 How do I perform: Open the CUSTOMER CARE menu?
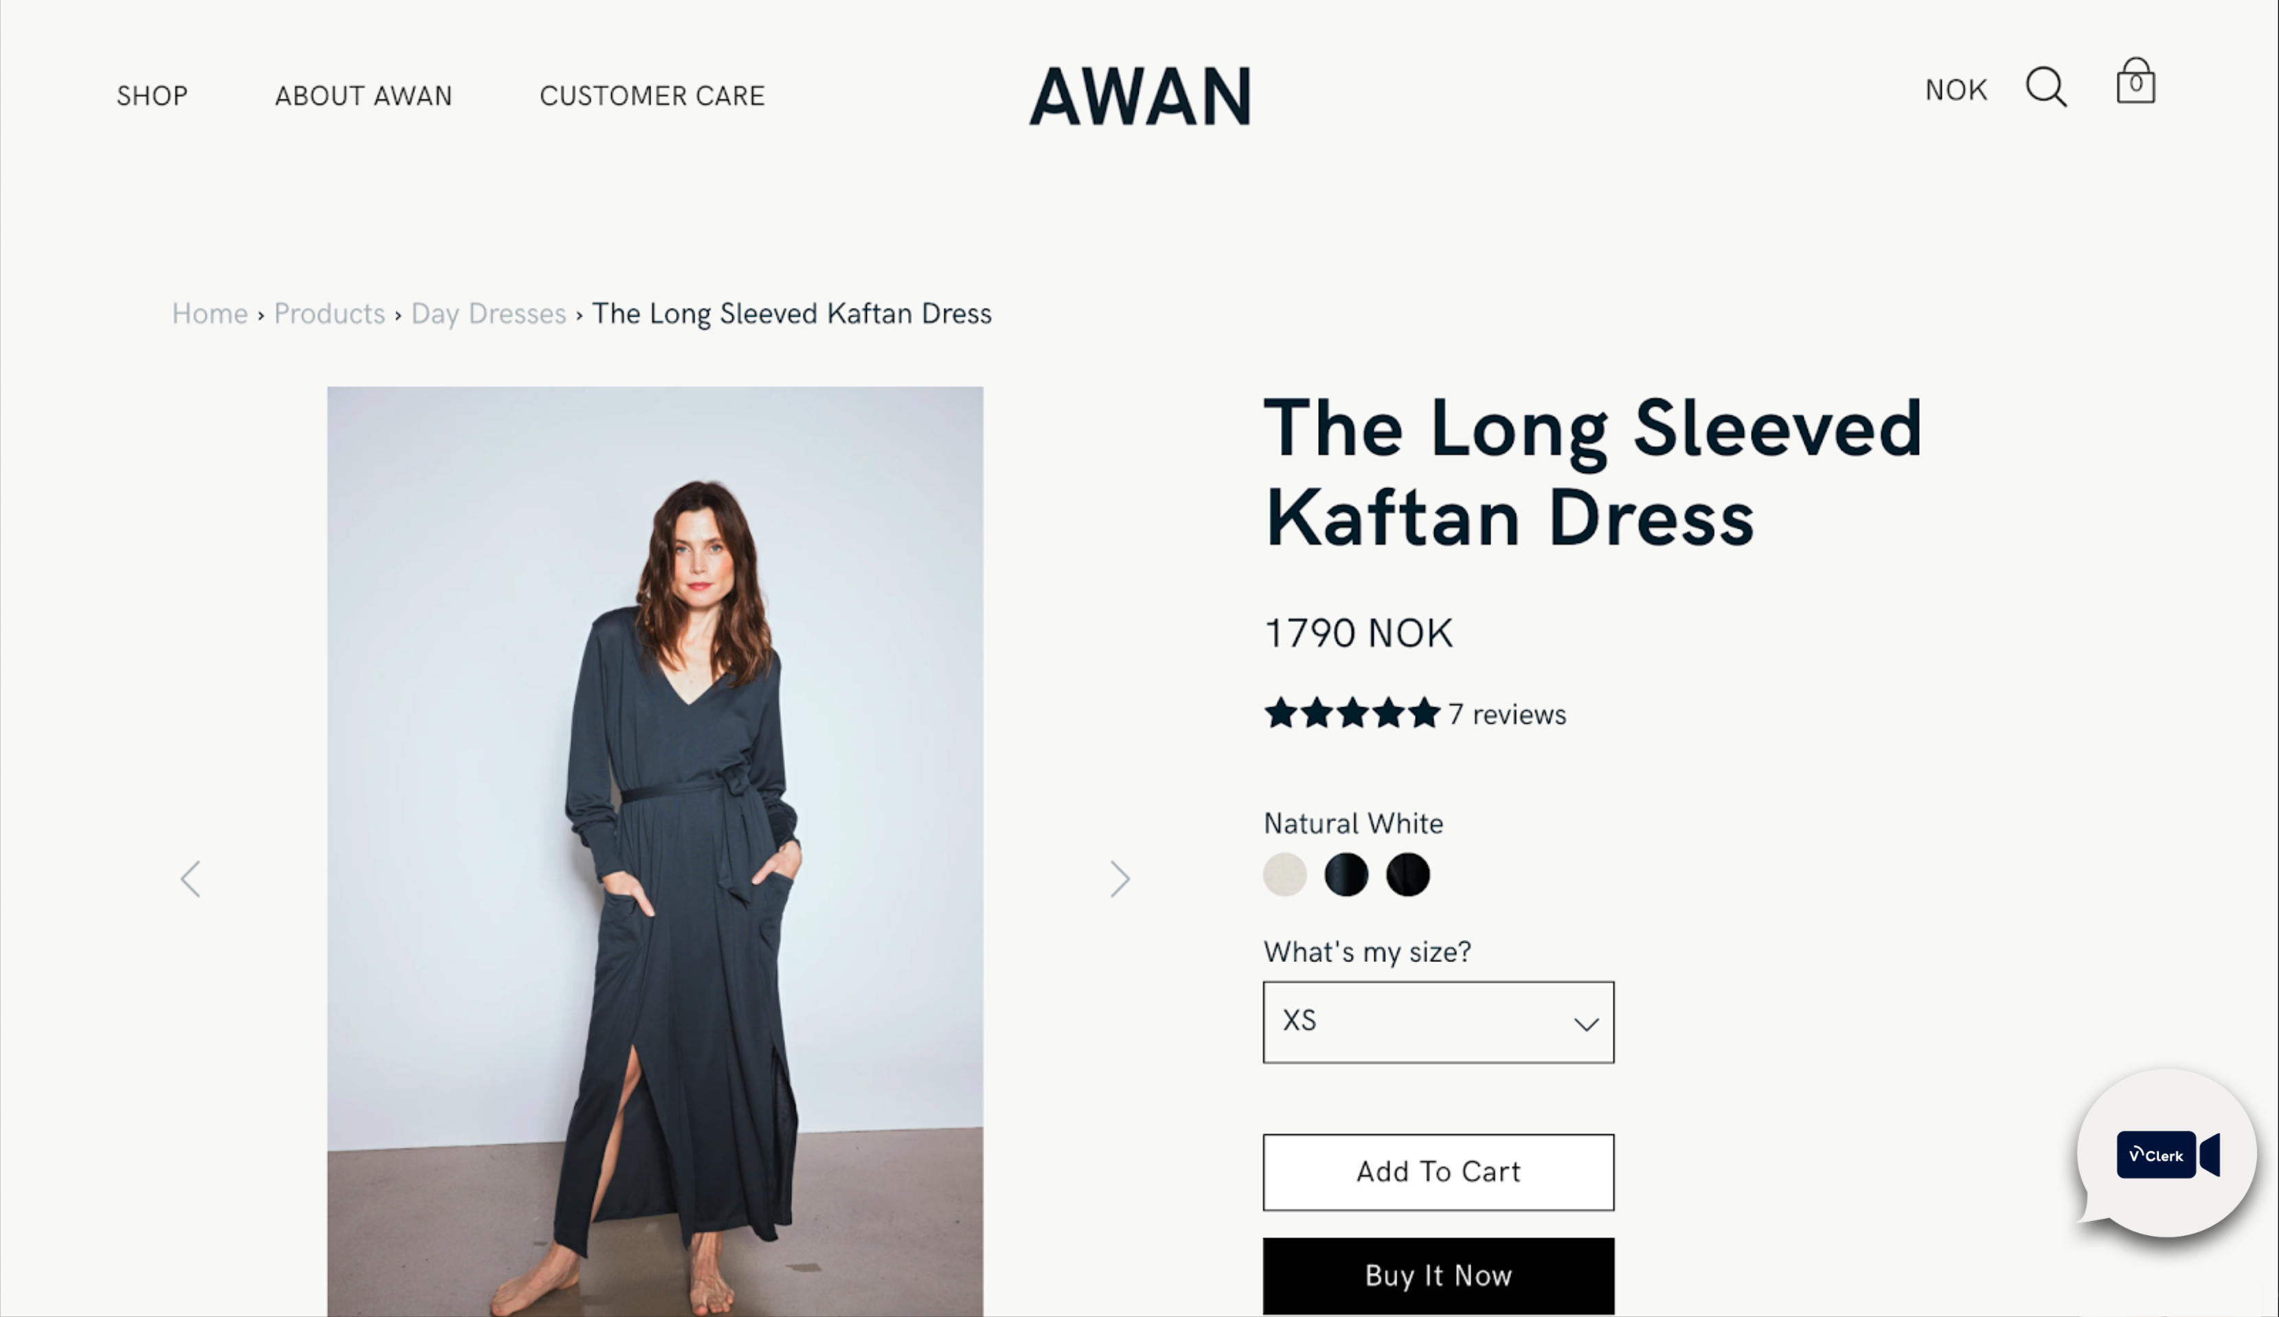652,96
